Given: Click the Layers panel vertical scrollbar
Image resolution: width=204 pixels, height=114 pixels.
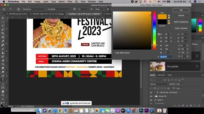Looking at the screenshot, I should point(203,96).
